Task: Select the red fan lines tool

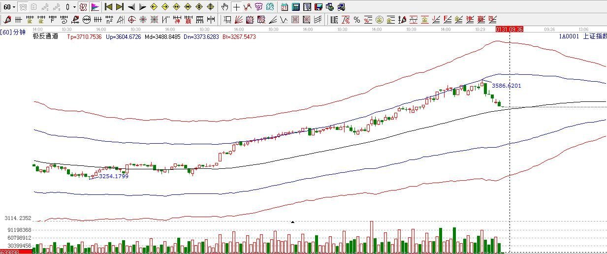Action: tap(238, 20)
